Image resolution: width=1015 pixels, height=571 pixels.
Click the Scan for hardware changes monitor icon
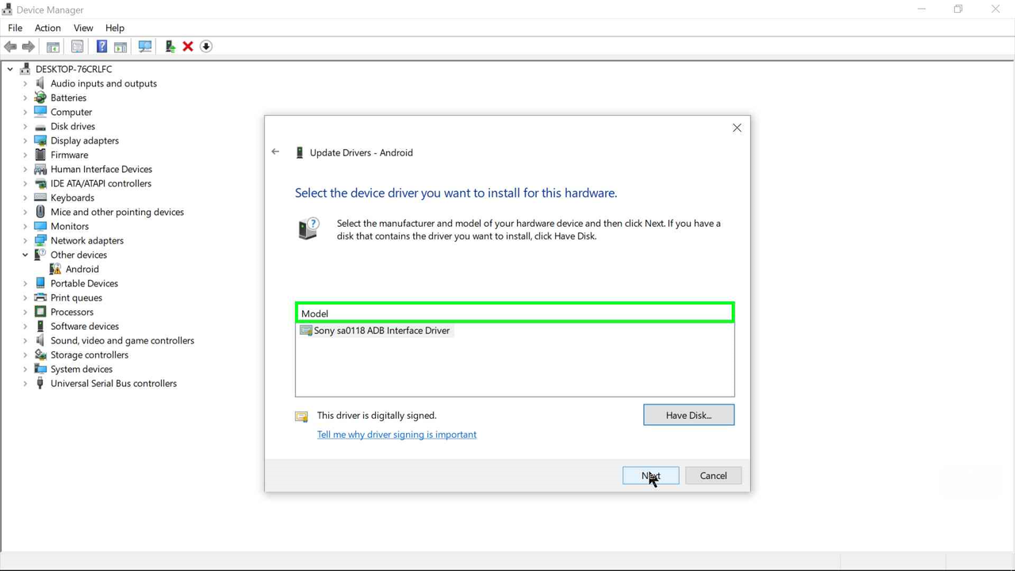click(x=145, y=47)
